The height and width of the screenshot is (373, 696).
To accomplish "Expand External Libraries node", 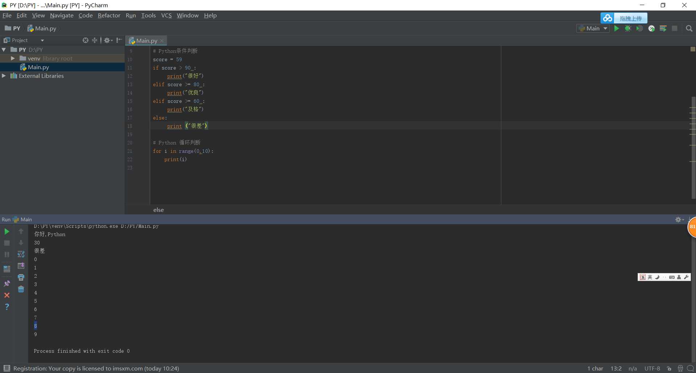I will pyautogui.click(x=4, y=76).
